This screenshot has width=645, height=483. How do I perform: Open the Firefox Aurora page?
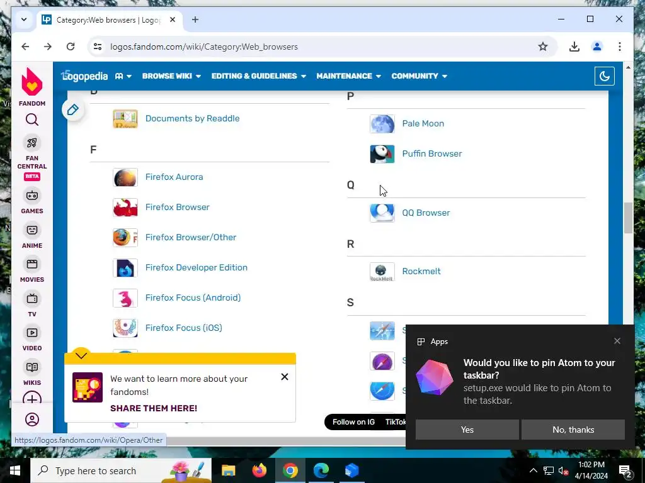(x=174, y=177)
